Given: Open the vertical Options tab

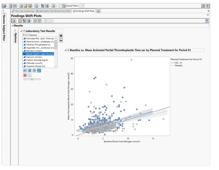Looking at the screenshot, I should coord(15,38).
